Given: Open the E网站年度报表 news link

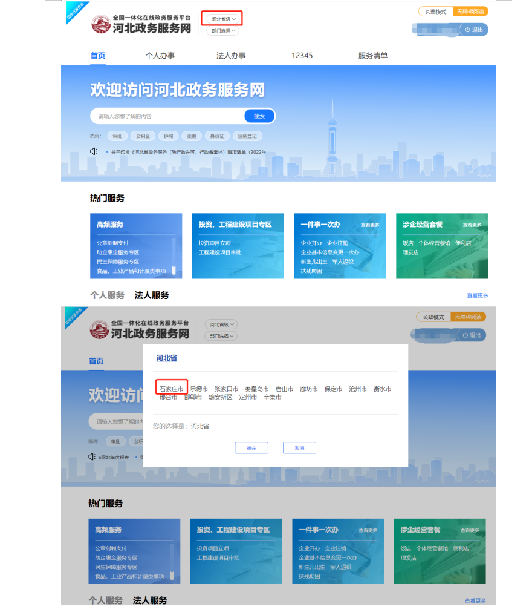Looking at the screenshot, I should 114,458.
